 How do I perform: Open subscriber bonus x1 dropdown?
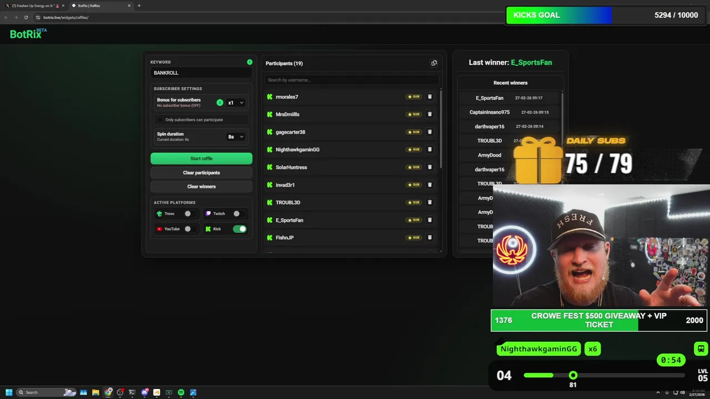[236, 103]
